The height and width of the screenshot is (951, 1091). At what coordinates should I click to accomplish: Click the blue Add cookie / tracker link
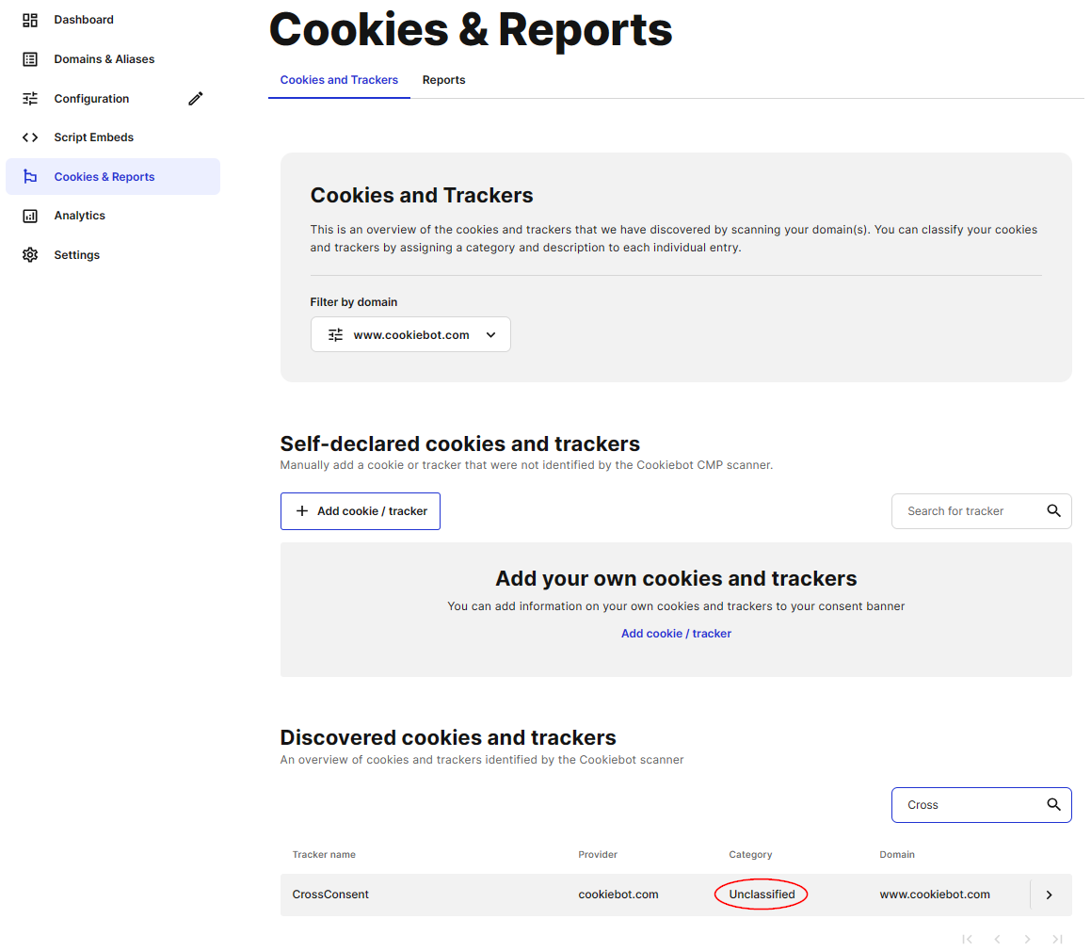click(676, 634)
